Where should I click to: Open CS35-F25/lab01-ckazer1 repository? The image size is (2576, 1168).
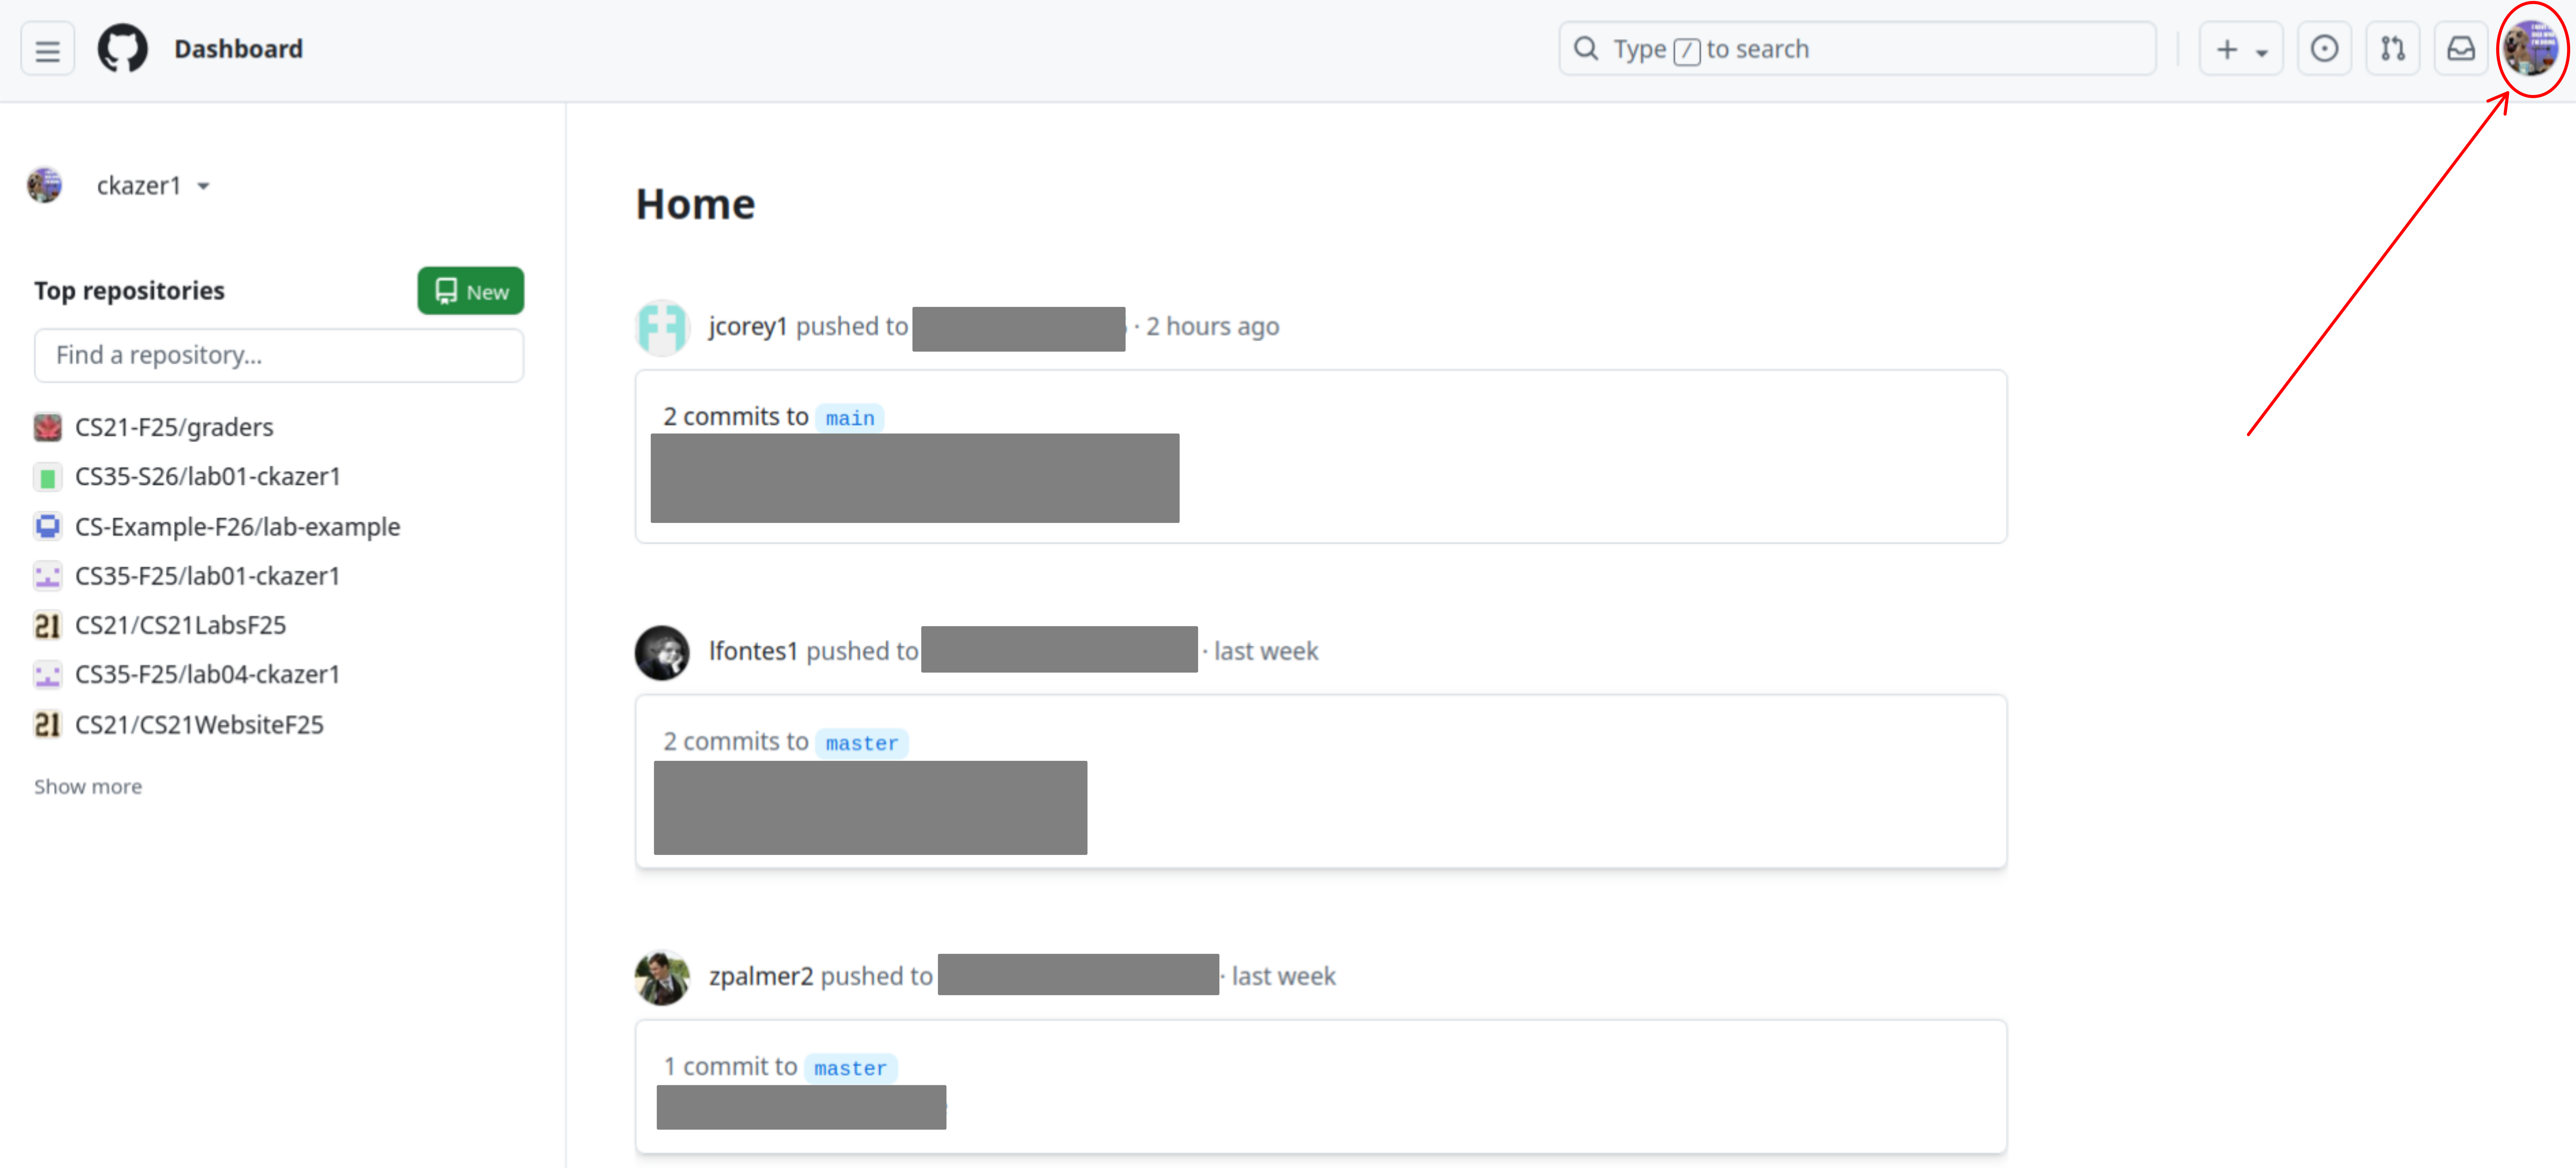[x=208, y=576]
